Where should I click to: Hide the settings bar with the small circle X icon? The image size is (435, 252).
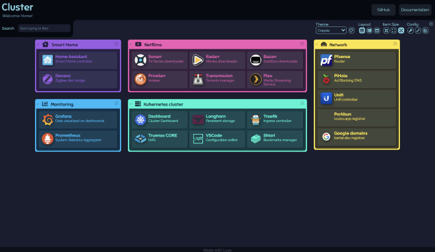431,24
